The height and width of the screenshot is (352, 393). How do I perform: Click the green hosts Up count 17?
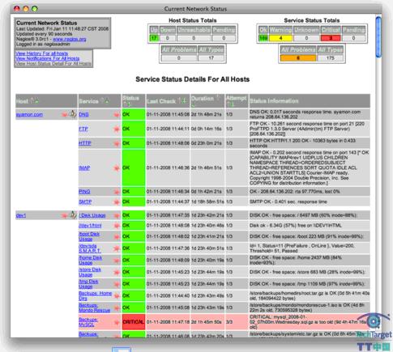tap(154, 38)
